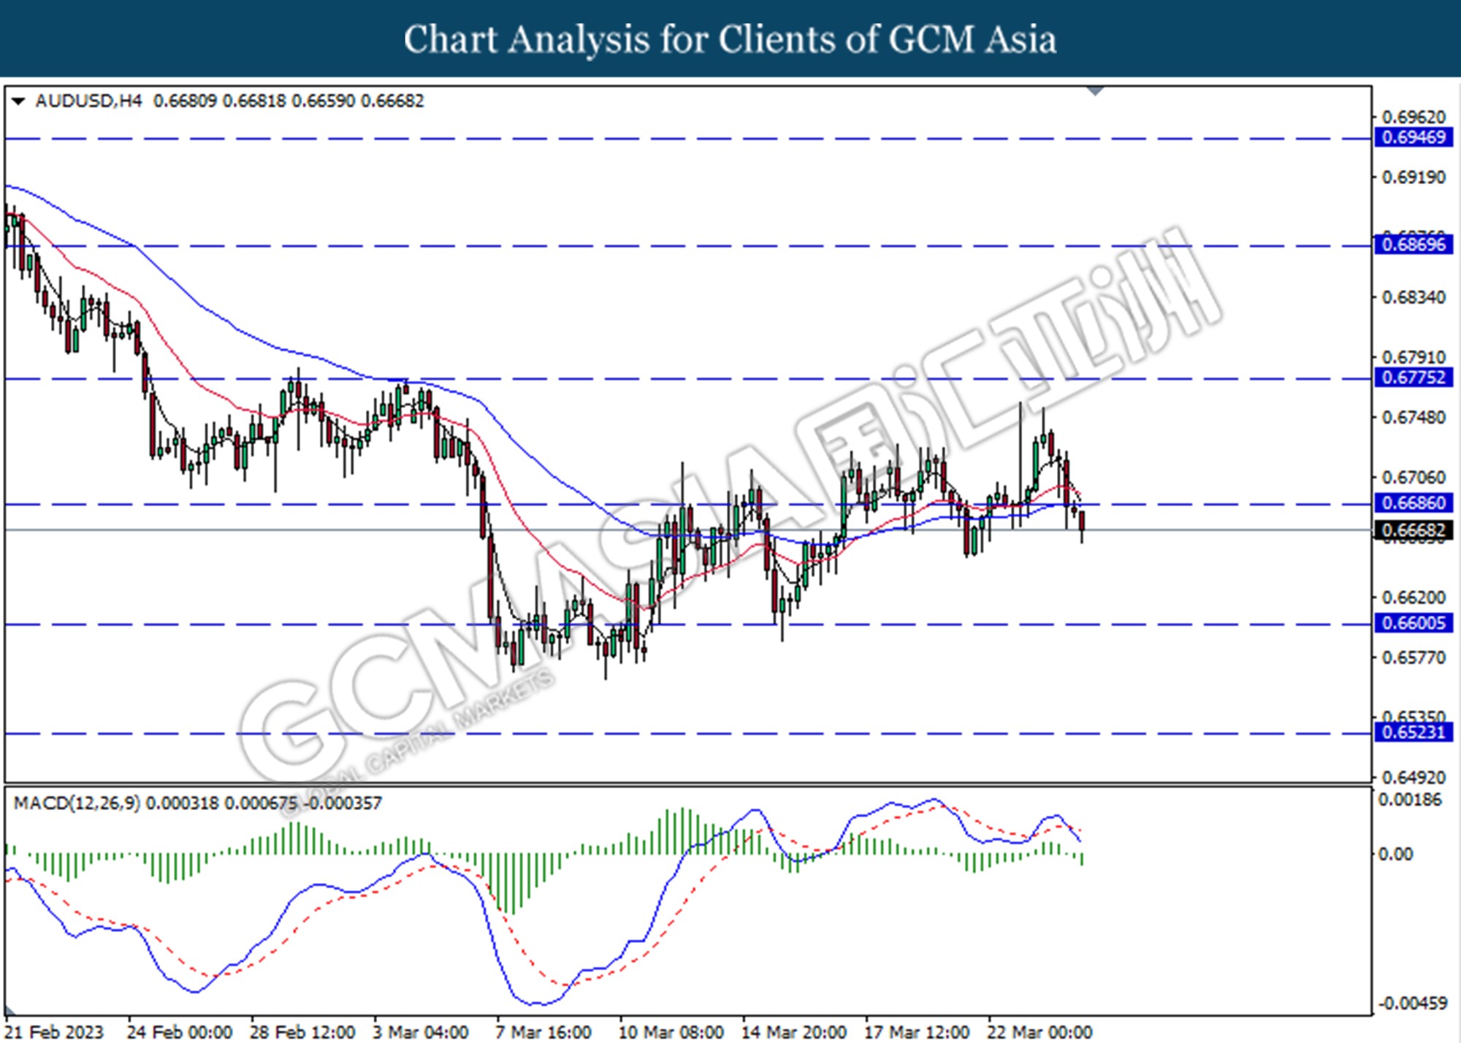This screenshot has width=1461, height=1043.
Task: Select the 0.66860 price level label
Action: pos(1414,503)
